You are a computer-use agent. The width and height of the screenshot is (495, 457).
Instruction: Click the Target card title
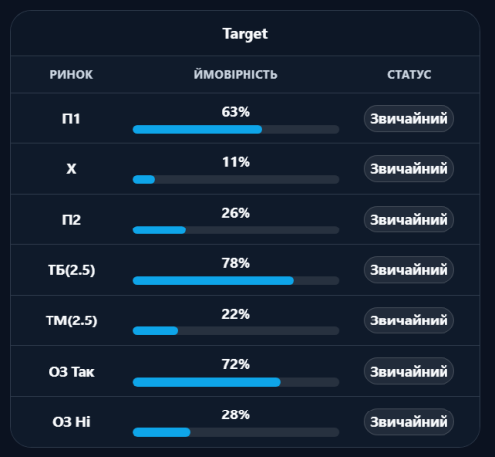tap(245, 34)
